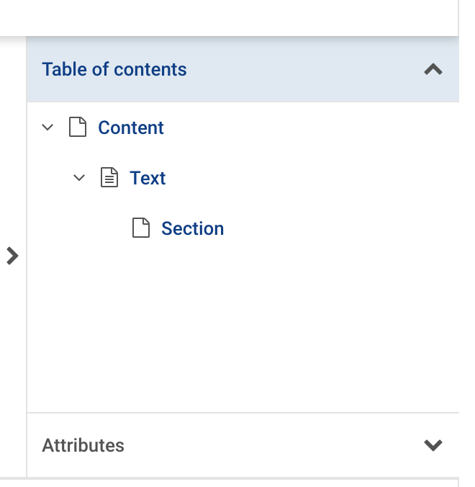This screenshot has height=487, width=475.
Task: Open the Text entry
Action: [148, 178]
